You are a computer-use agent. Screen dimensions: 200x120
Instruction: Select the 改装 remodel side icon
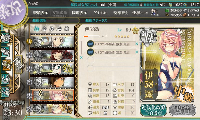click(x=6, y=65)
